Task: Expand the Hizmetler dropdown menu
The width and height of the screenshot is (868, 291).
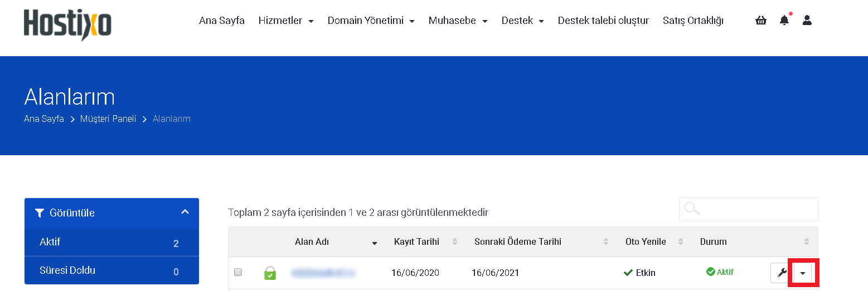Action: coord(286,21)
